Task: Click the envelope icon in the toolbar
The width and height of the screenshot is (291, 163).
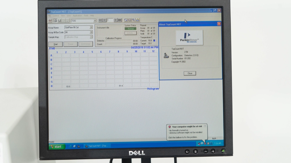Action: (x=130, y=20)
